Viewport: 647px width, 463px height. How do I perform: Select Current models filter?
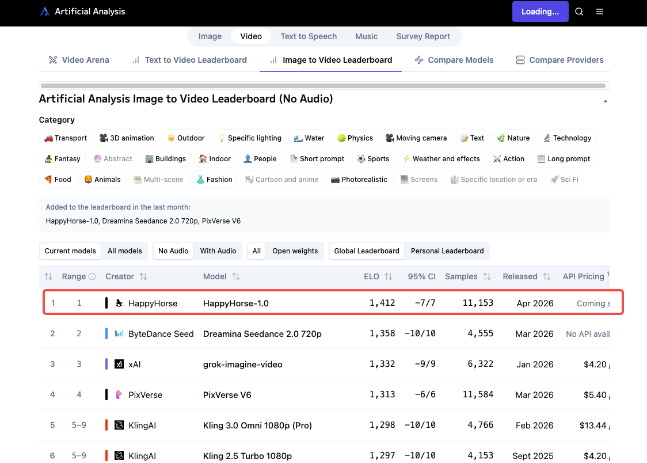[x=70, y=251]
